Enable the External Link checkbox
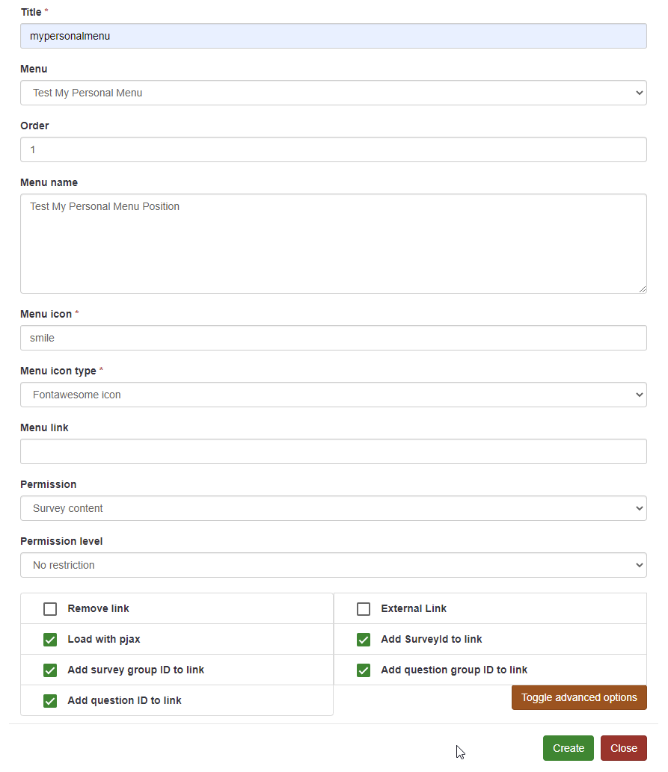Image resolution: width=668 pixels, height=772 pixels. 364,609
